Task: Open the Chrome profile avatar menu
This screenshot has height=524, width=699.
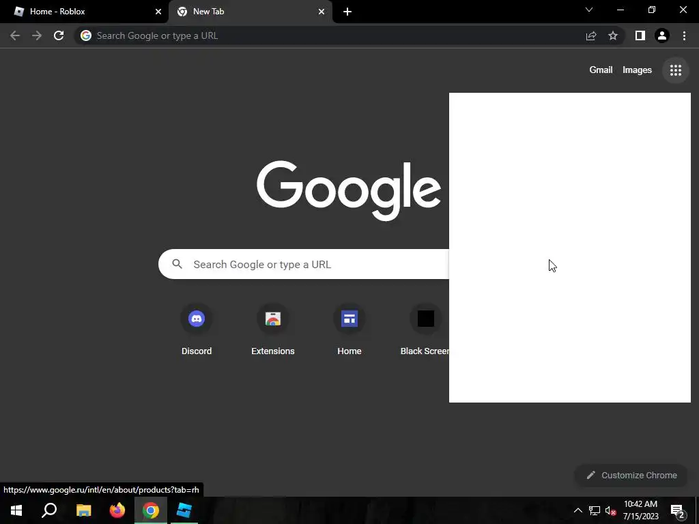Action: pos(662,35)
